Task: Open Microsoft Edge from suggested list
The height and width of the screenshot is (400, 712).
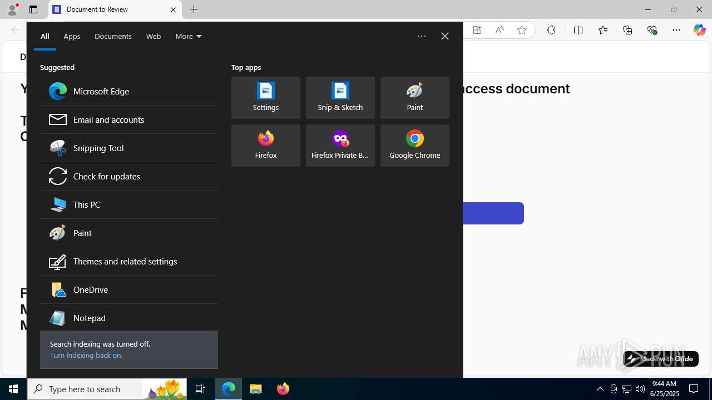Action: tap(128, 91)
